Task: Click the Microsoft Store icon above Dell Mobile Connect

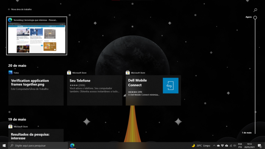Action: click(128, 73)
